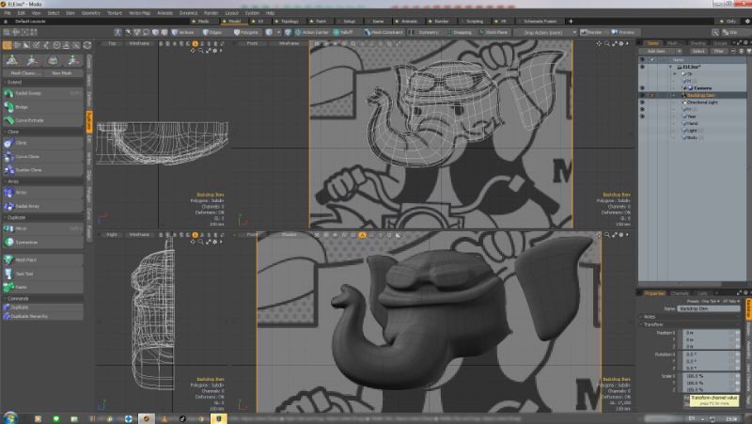752x424 pixels.
Task: Click the Select button in Items panel
Action: (698, 51)
